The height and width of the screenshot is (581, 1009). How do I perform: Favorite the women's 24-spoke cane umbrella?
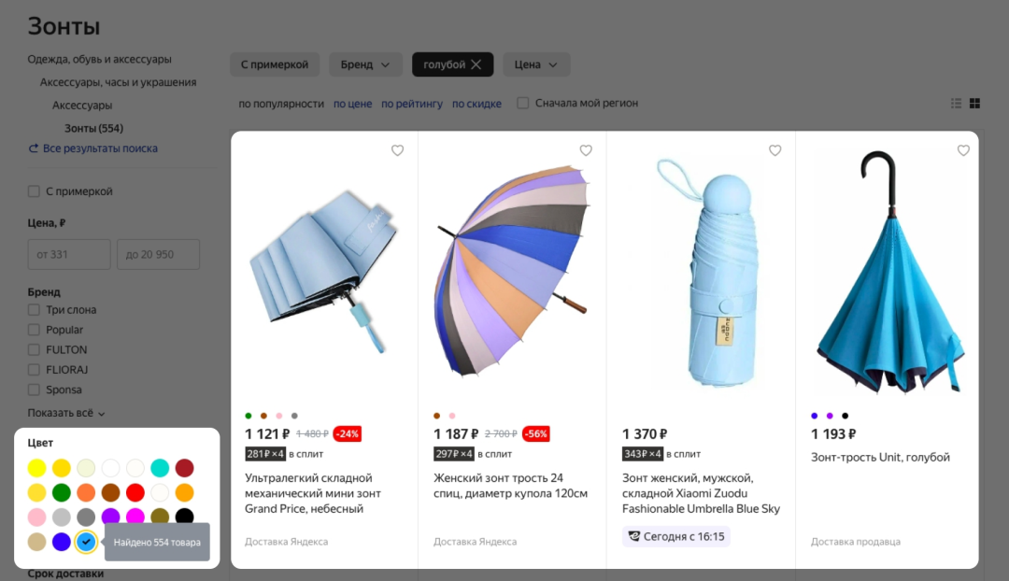click(x=586, y=149)
